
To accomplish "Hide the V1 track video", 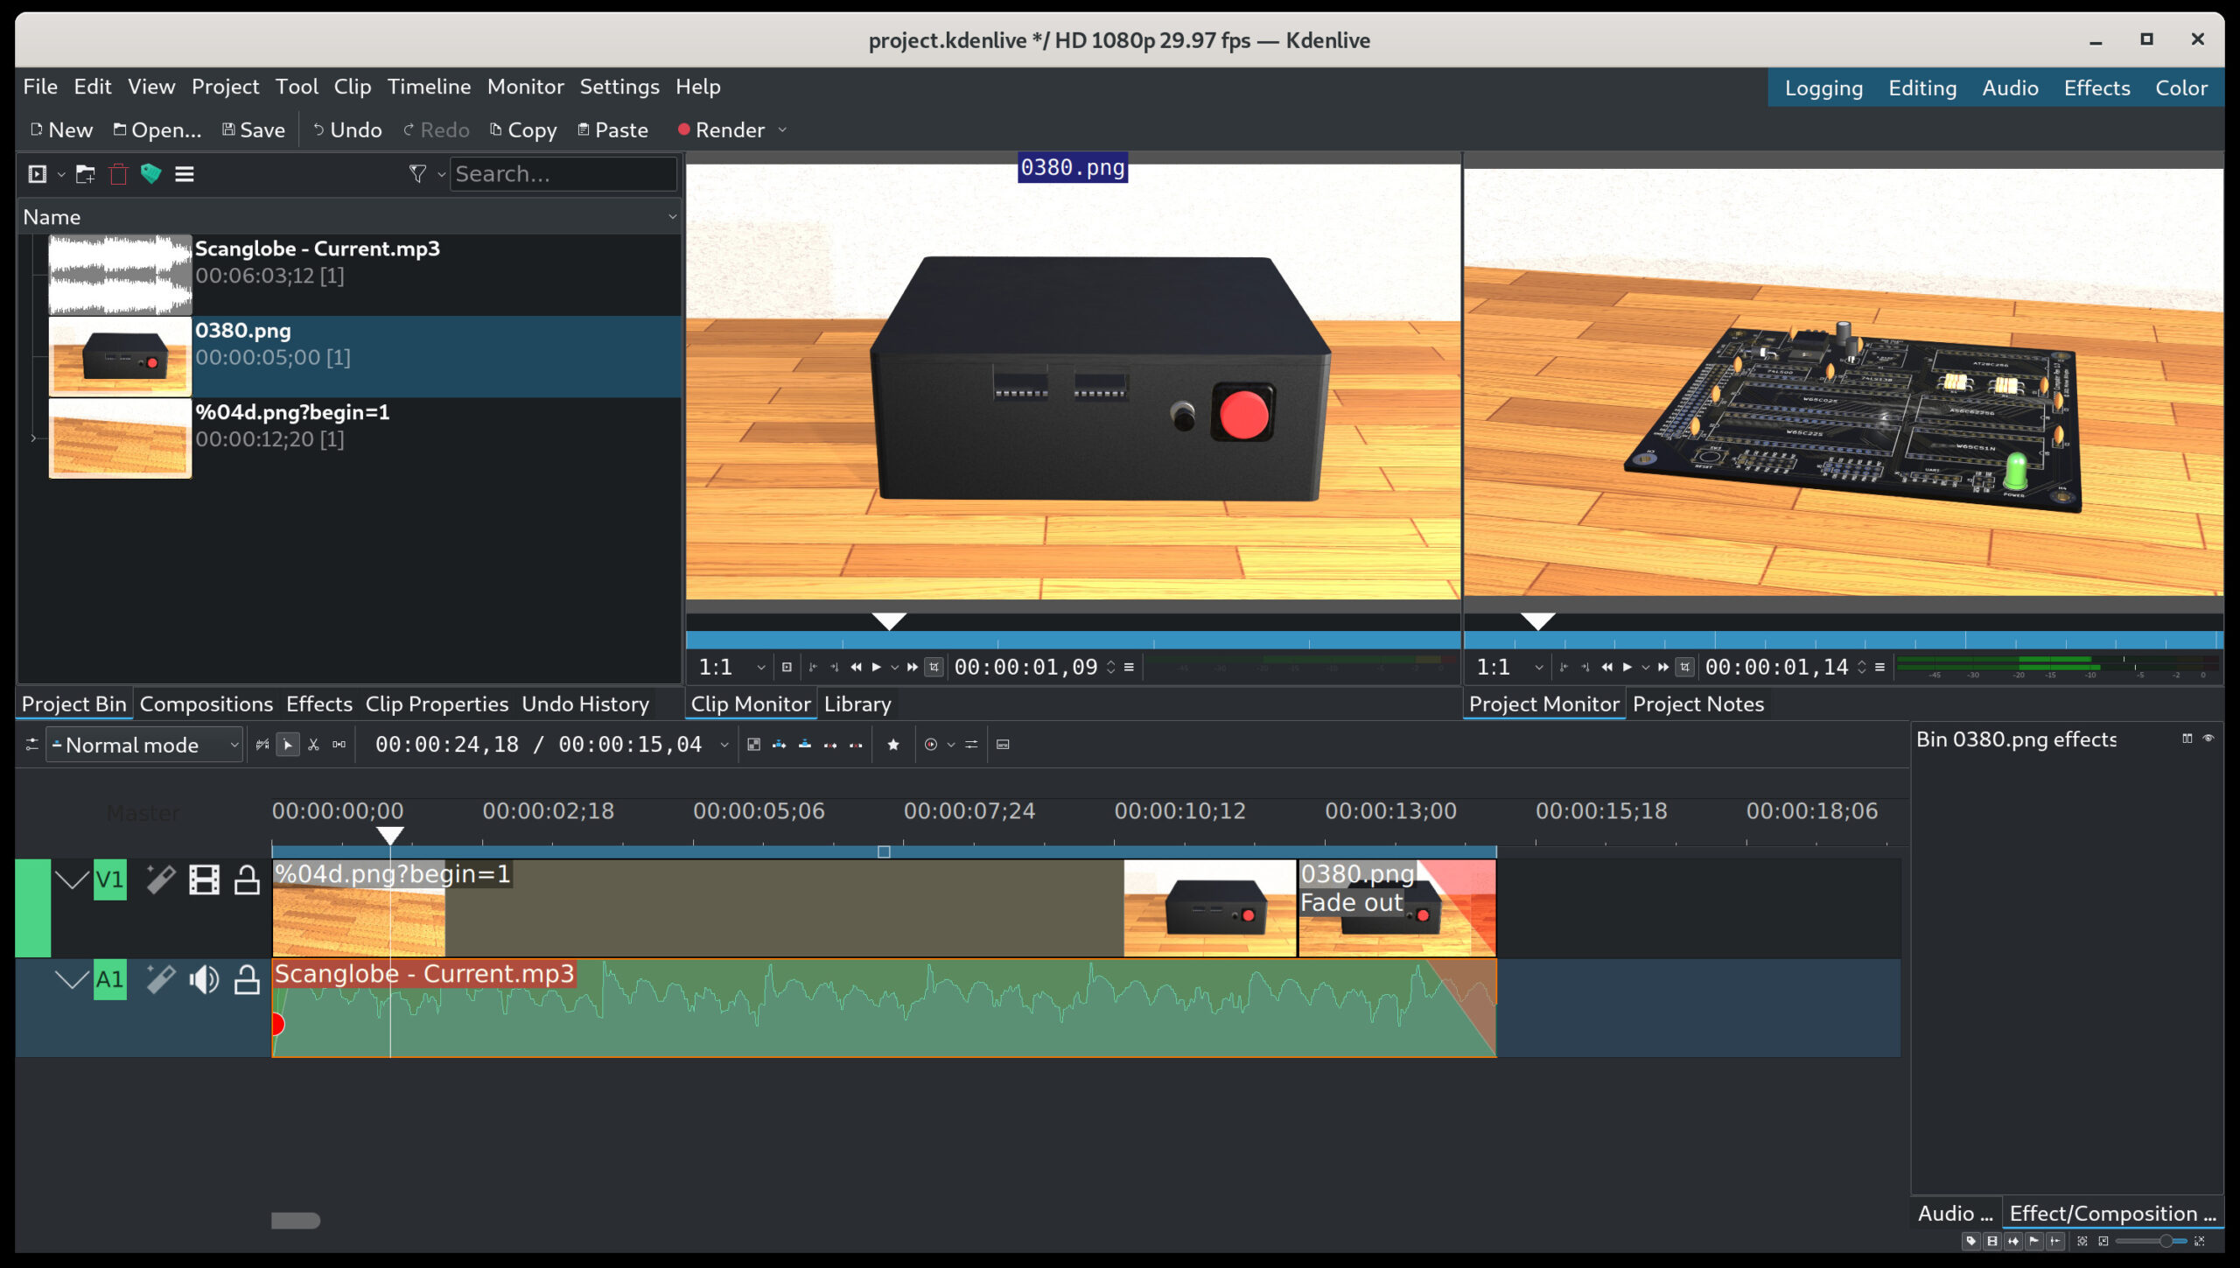I will pos(204,879).
